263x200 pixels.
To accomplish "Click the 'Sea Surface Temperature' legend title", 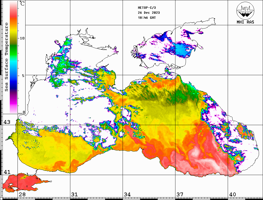I will pos(6,57).
